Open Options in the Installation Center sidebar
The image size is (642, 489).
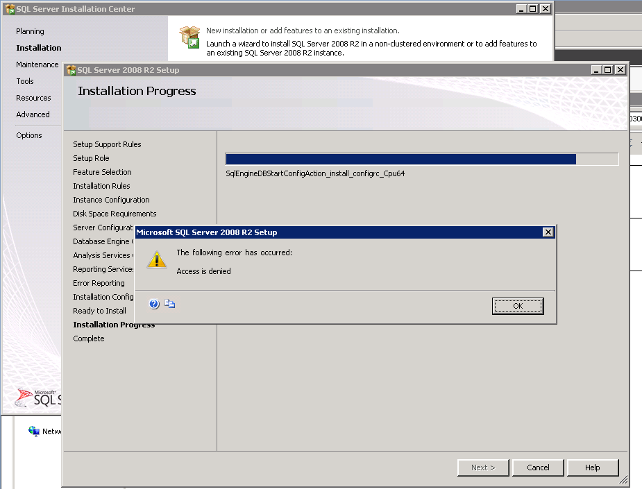tap(29, 135)
